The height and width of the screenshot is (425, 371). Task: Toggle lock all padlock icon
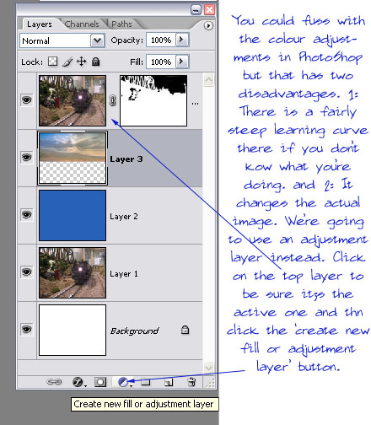point(96,62)
